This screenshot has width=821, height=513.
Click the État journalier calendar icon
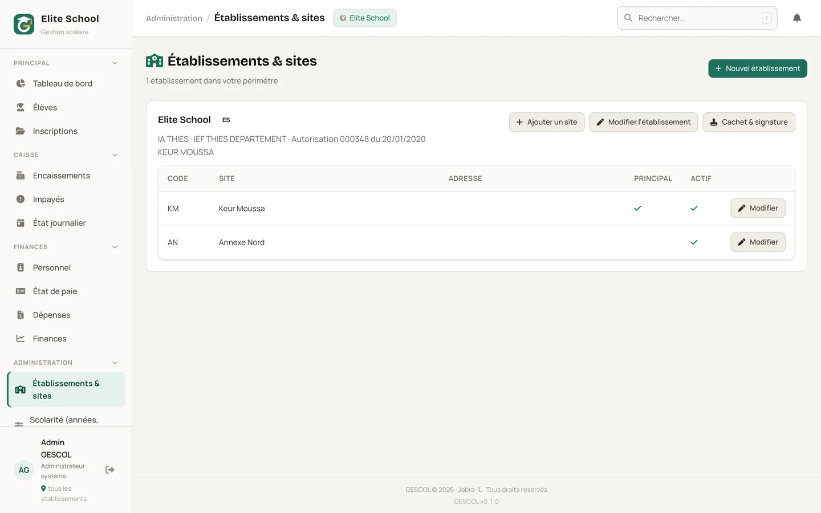21,223
